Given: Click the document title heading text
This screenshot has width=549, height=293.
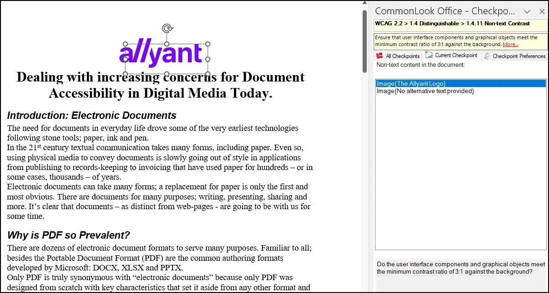Looking at the screenshot, I should [161, 85].
